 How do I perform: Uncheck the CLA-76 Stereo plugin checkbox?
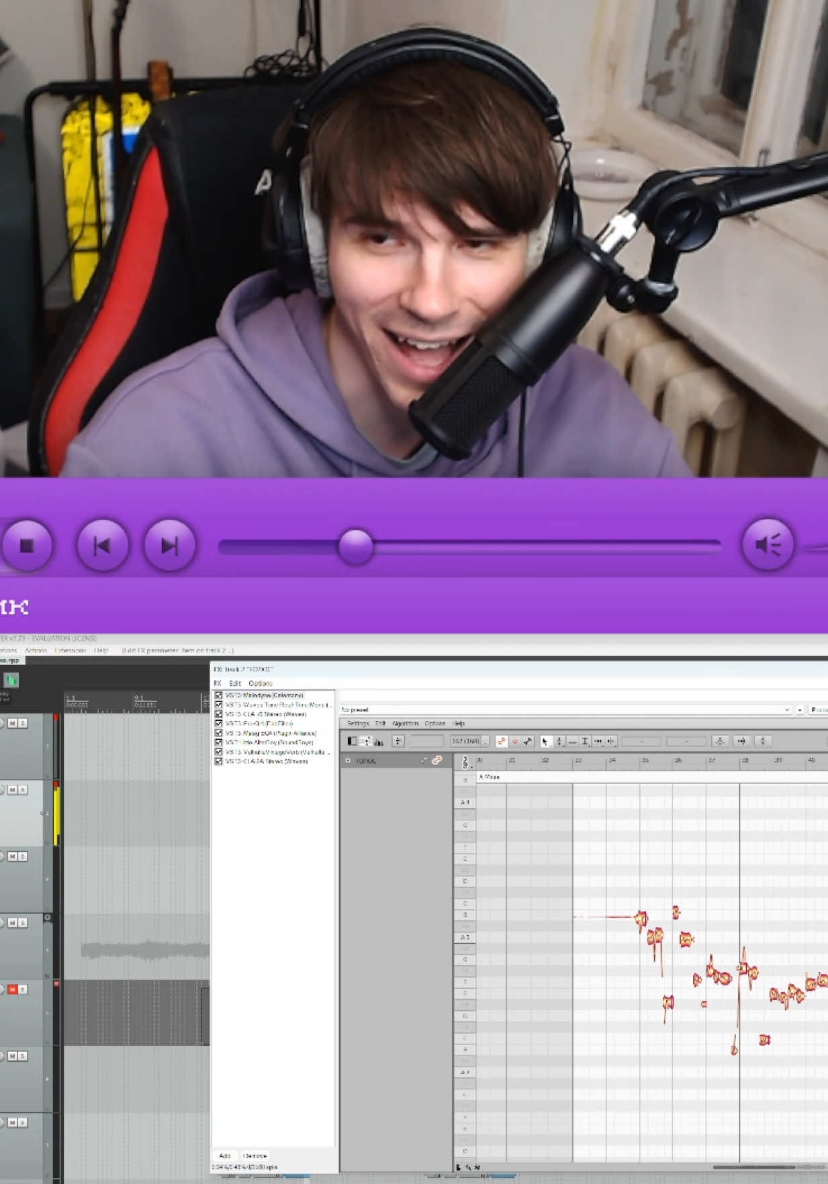click(x=218, y=714)
